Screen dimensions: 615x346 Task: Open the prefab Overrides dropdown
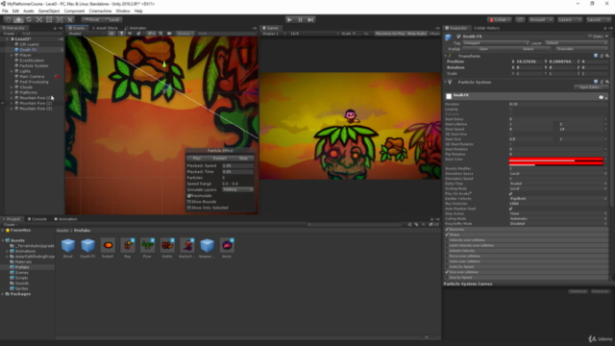click(x=581, y=49)
